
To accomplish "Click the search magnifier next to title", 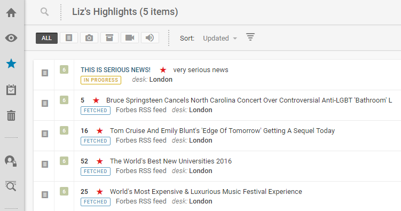I will [x=44, y=12].
